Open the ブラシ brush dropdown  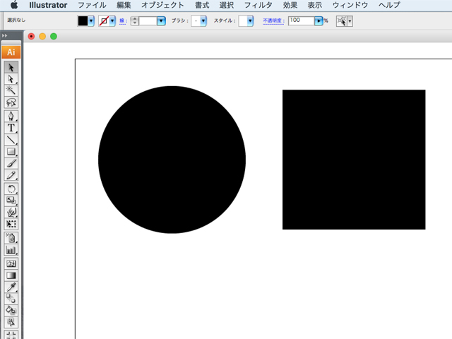[x=203, y=20]
